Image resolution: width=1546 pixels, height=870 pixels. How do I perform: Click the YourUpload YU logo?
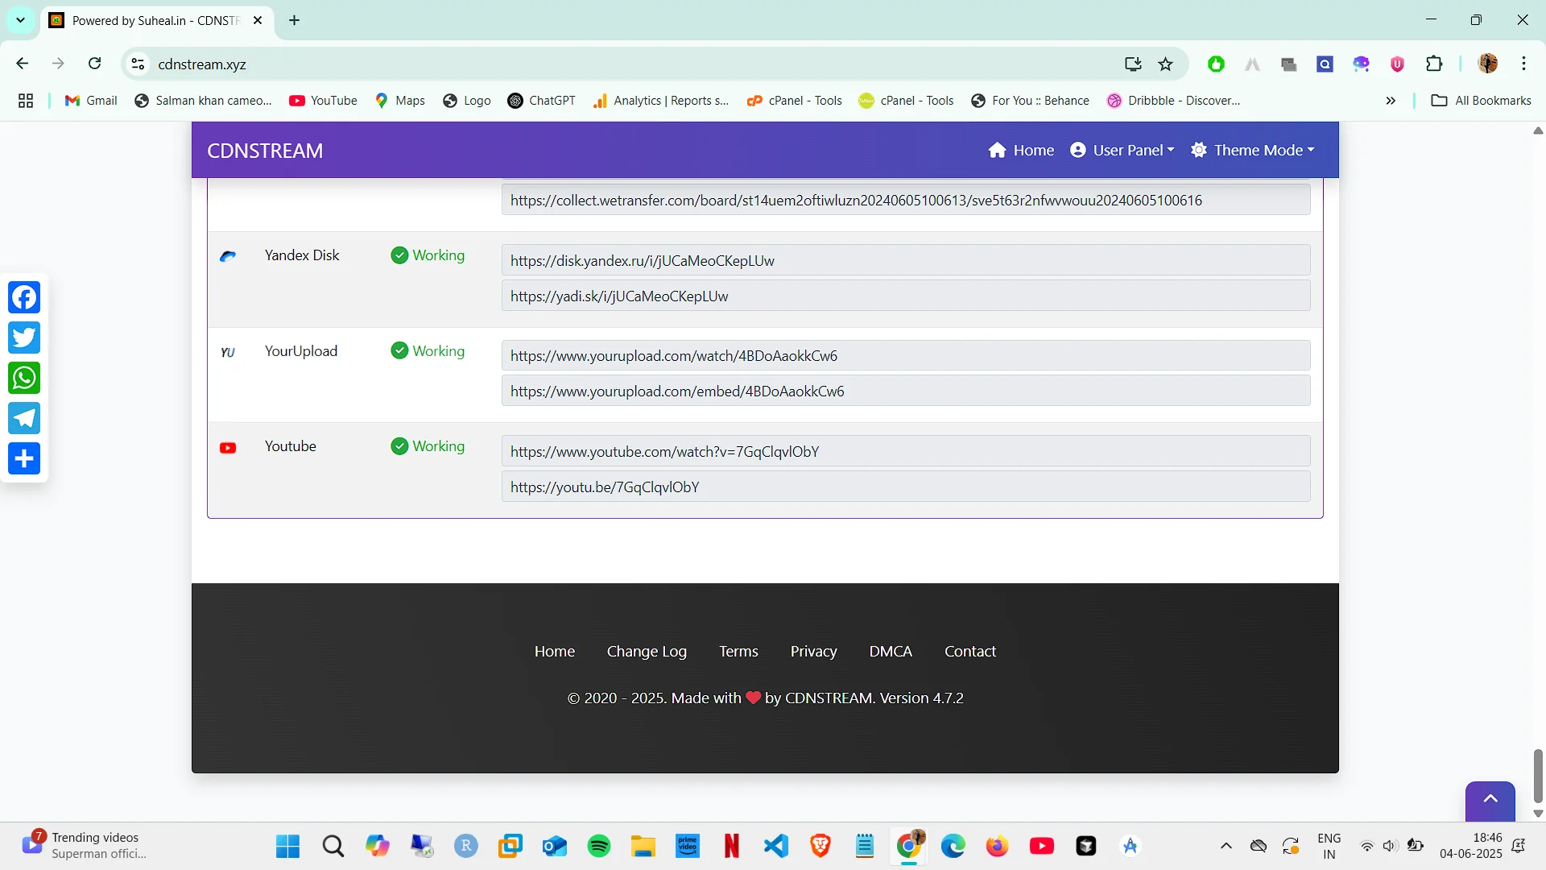click(x=228, y=352)
